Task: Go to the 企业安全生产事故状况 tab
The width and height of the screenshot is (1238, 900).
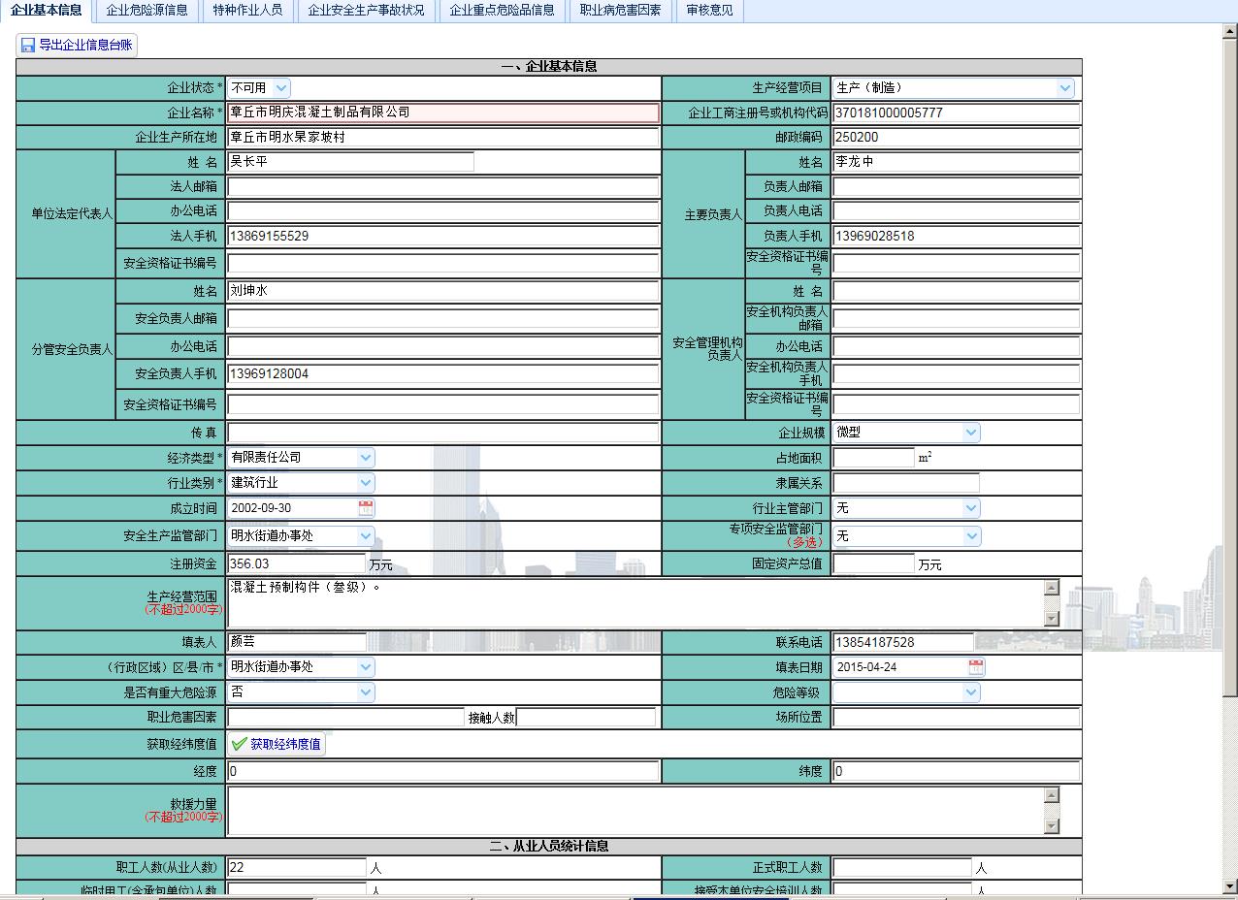Action: coord(366,11)
